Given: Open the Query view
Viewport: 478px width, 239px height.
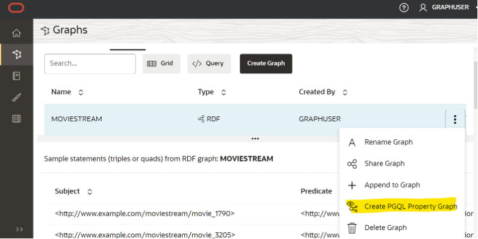Looking at the screenshot, I should click(x=209, y=64).
